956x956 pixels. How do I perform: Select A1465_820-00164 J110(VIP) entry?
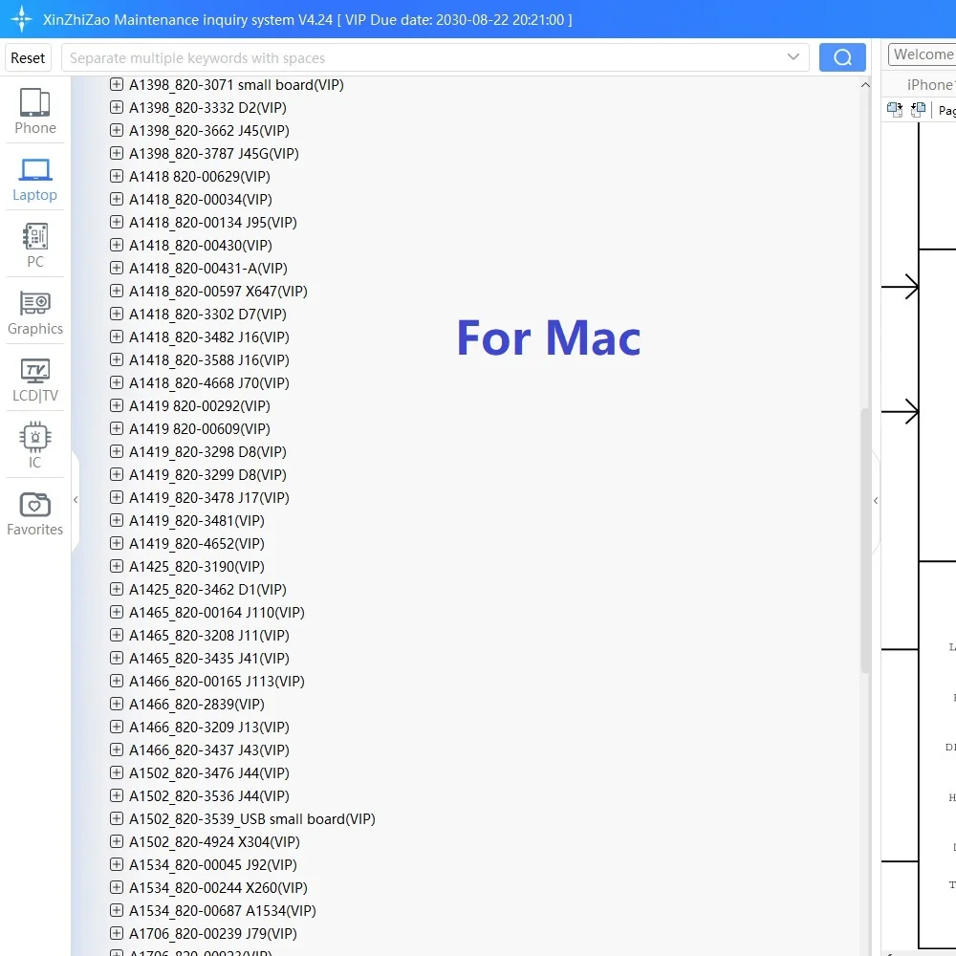click(x=216, y=613)
